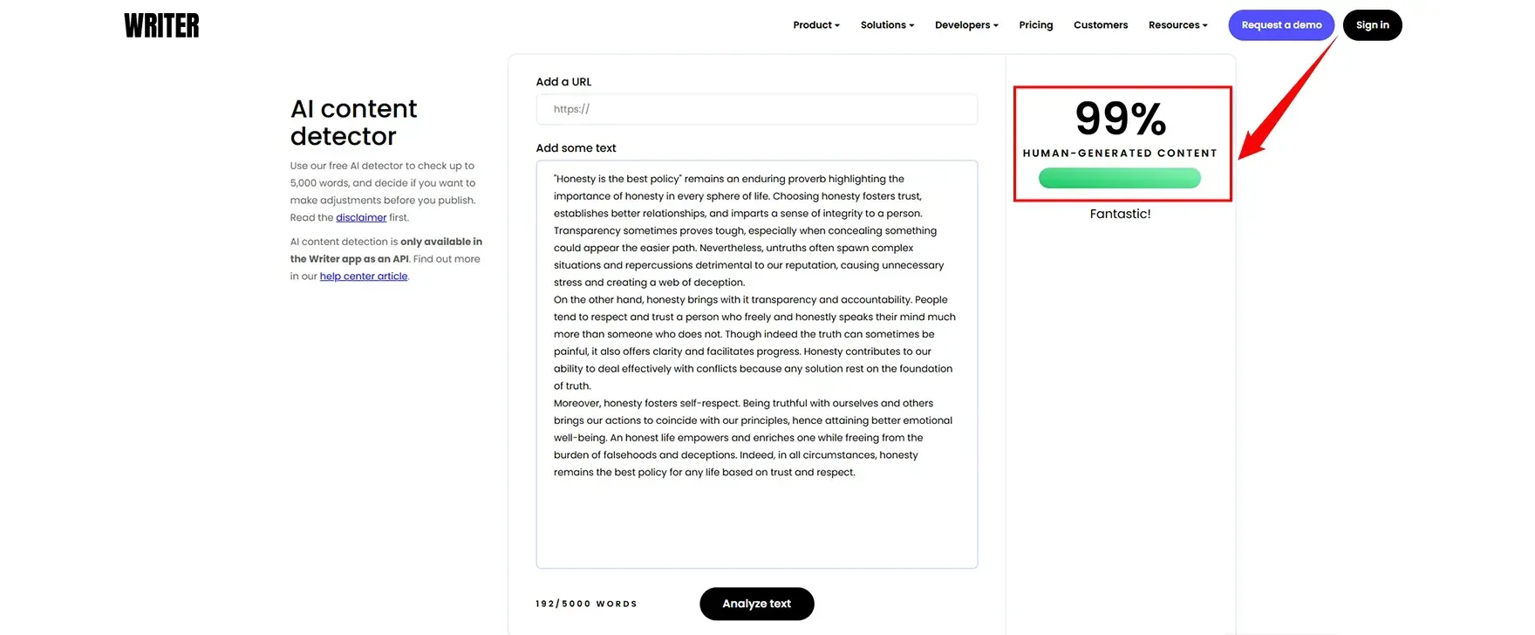Click the AI content detector heading

[x=353, y=122]
